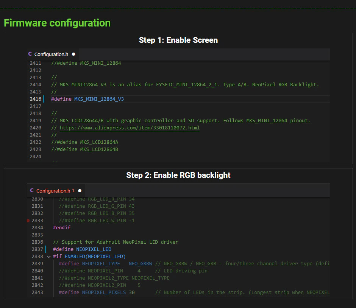This screenshot has height=308, width=356.
Task: Toggle the red breakpoint dot at line 2833
Action: coord(28,221)
